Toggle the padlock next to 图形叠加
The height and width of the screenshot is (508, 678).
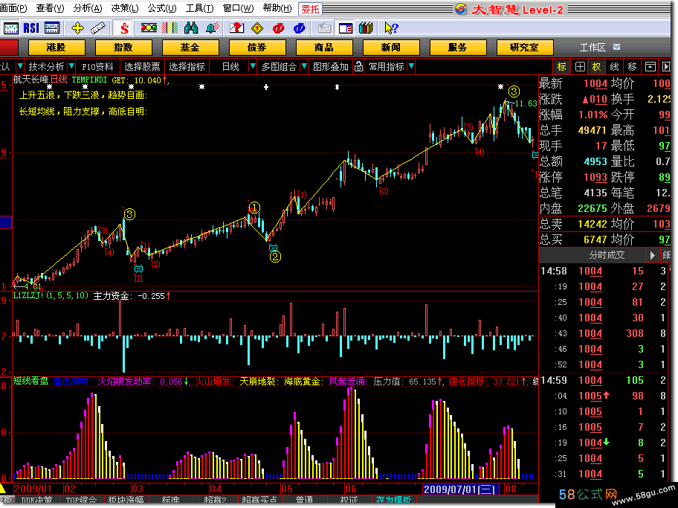coord(358,66)
